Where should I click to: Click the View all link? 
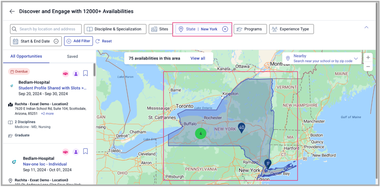[198, 58]
